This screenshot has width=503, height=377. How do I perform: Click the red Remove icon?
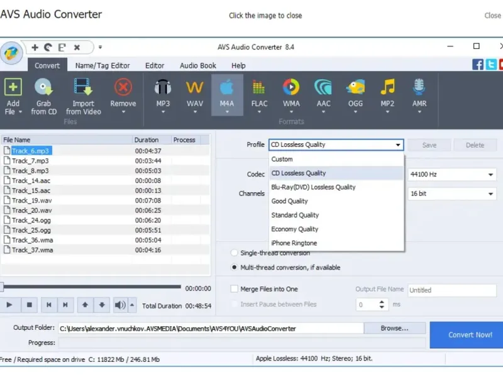123,87
